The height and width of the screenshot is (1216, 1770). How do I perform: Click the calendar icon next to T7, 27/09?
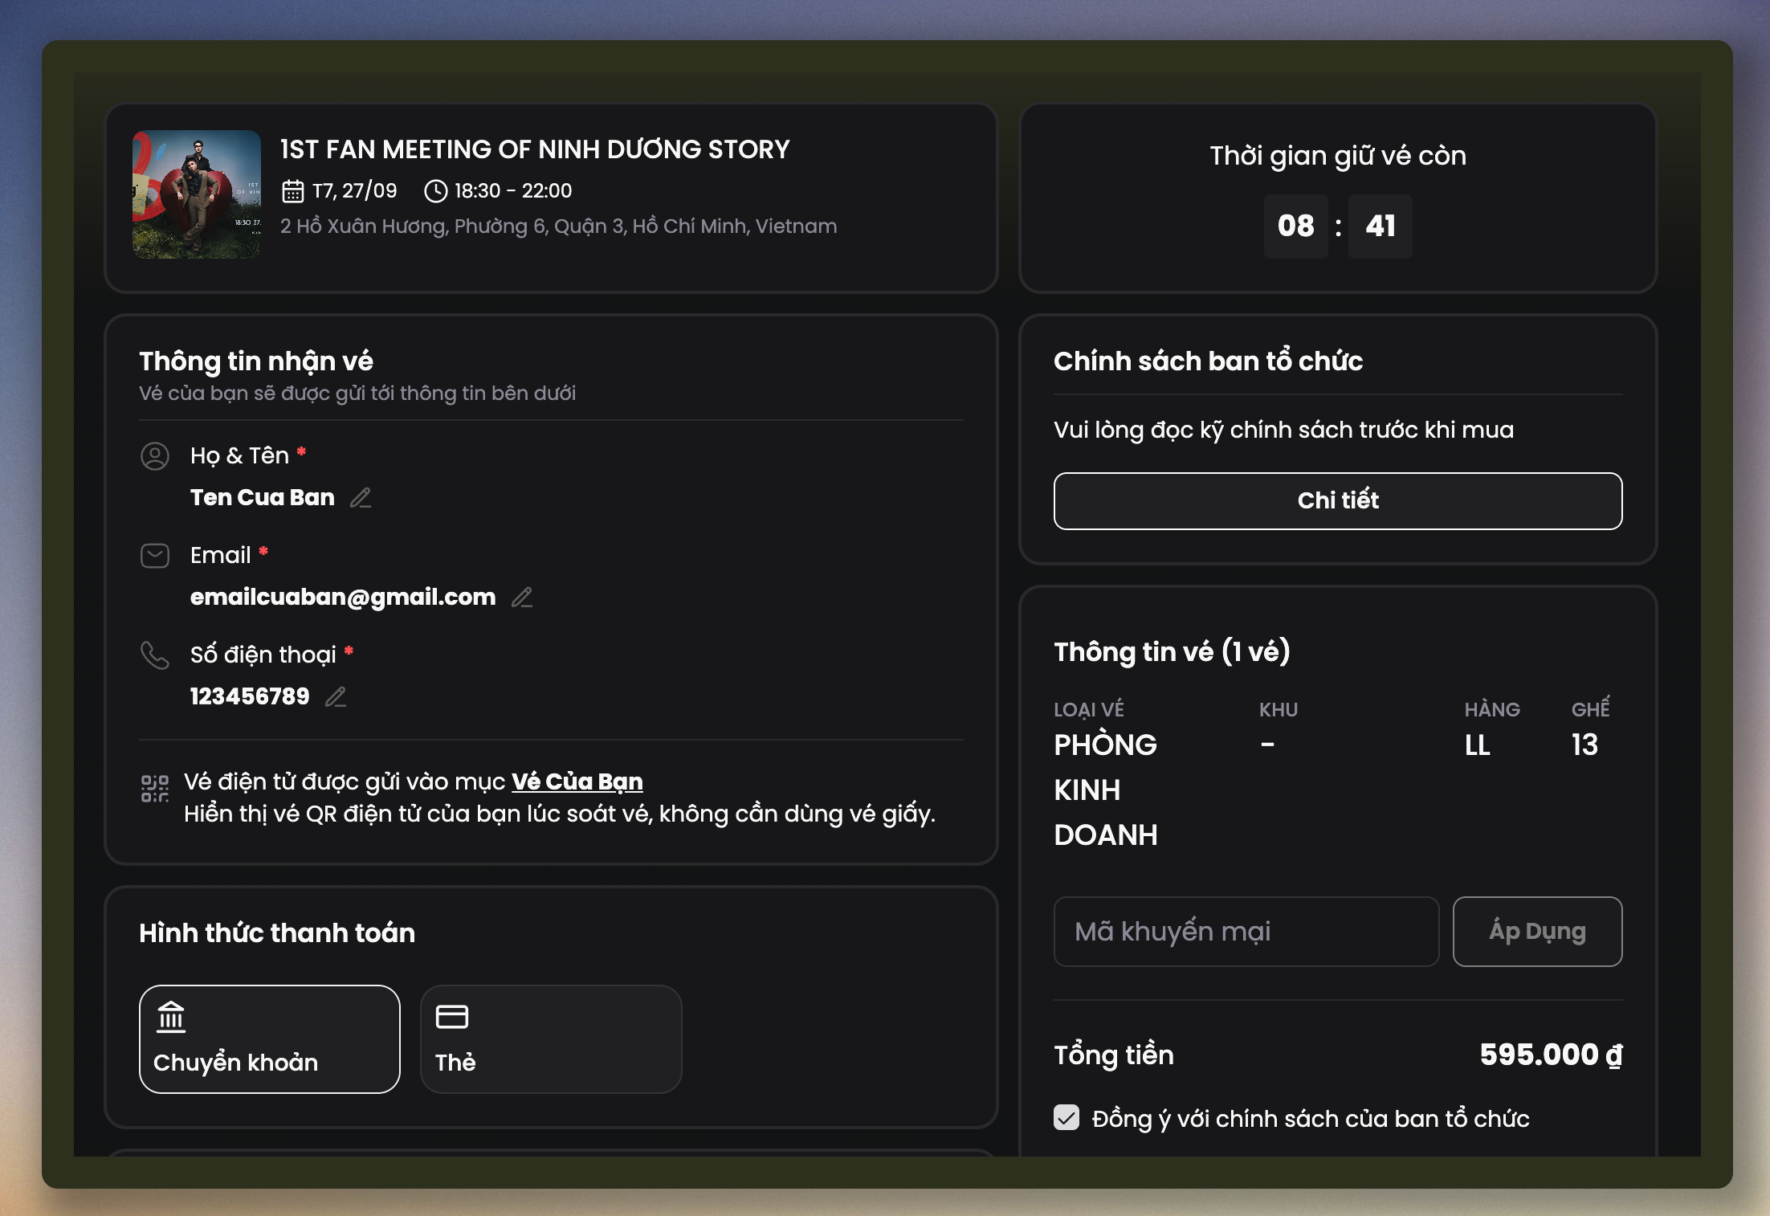[292, 191]
